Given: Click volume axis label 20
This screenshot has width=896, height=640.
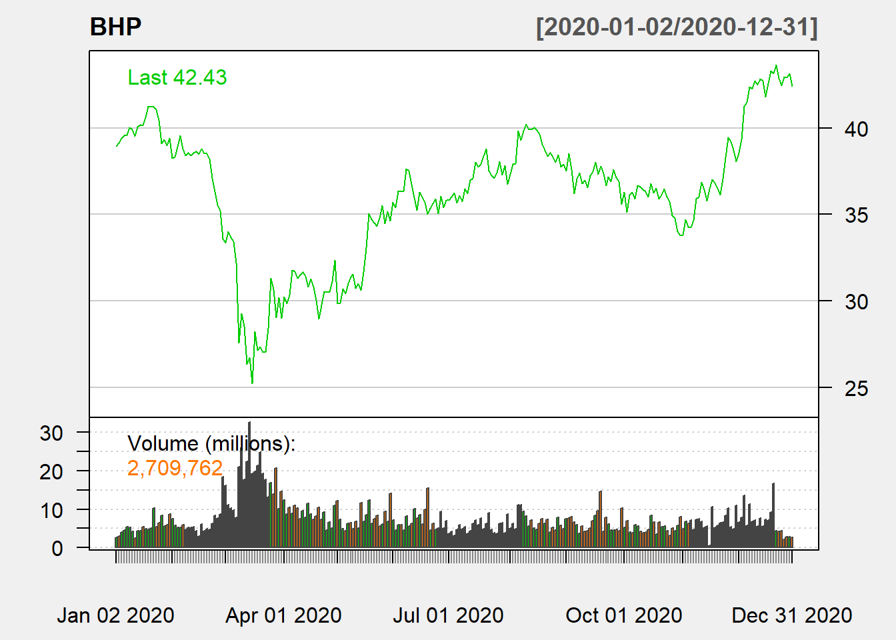Looking at the screenshot, I should coord(51,472).
